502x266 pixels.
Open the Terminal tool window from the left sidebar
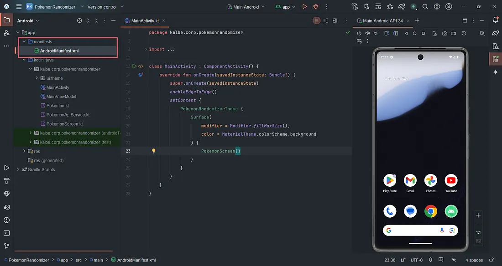tap(6, 233)
